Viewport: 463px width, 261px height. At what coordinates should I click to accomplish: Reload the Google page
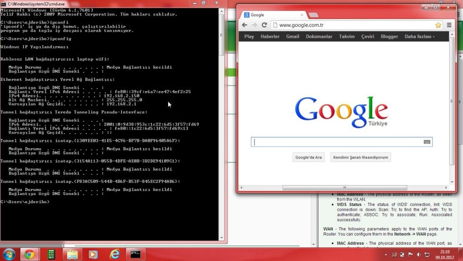pyautogui.click(x=264, y=25)
